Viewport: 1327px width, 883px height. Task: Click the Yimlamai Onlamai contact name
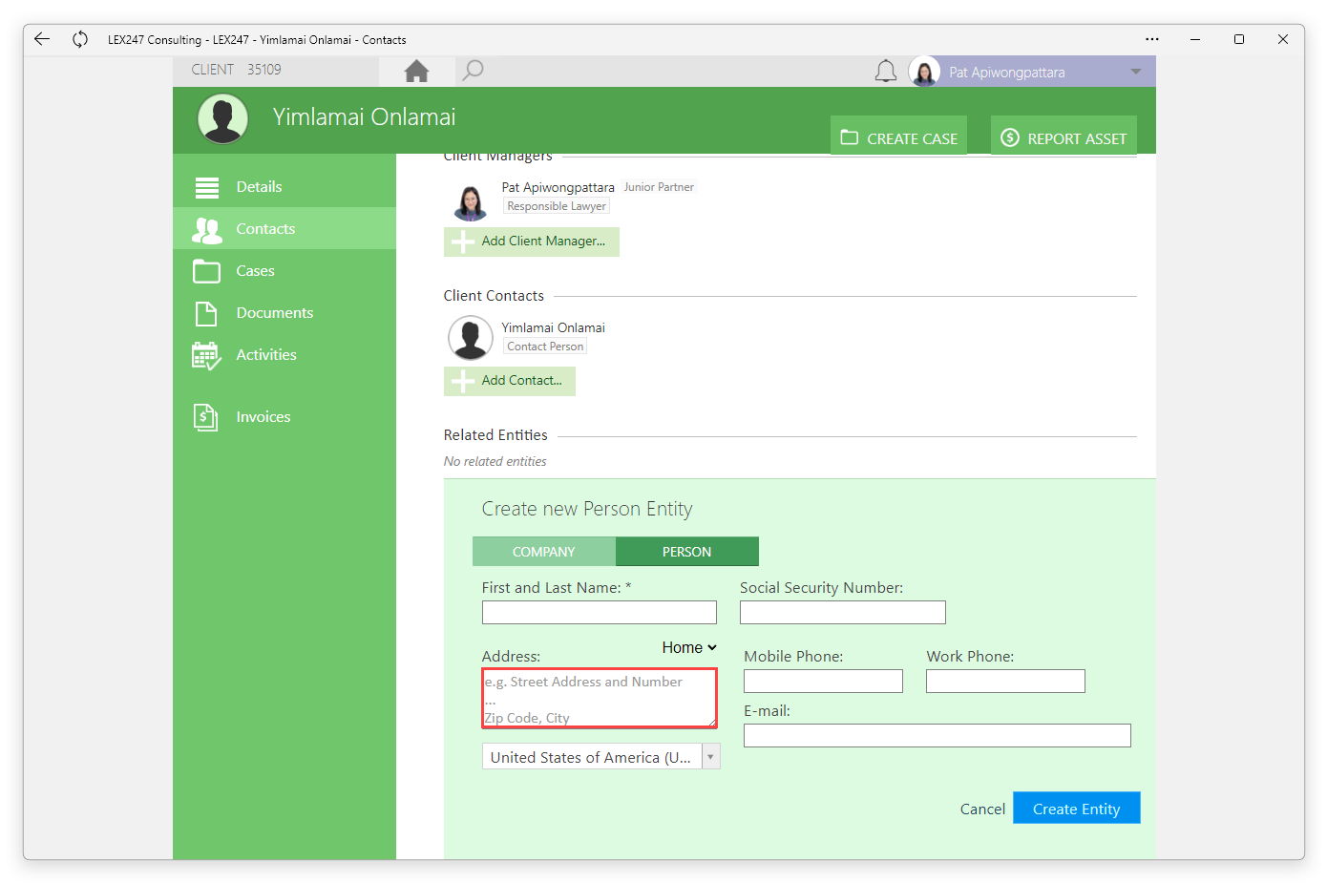click(x=554, y=327)
